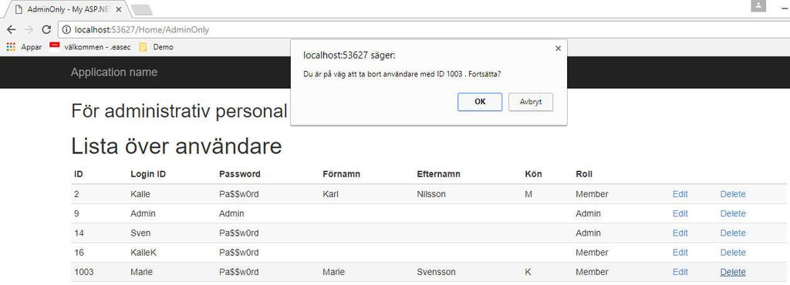Edit the user KalleK
Image resolution: width=790 pixels, height=285 pixels.
tap(680, 253)
